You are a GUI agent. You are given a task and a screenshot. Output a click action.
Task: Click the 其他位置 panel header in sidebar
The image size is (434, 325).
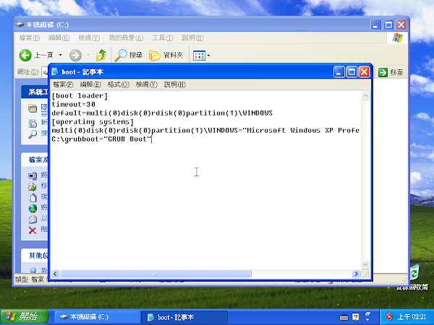[35, 256]
